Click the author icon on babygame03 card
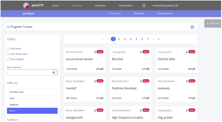Image resolution: width=222 pixels, height=122 pixels. [95, 110]
